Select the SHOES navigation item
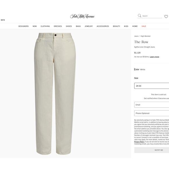Image resolution: width=169 pixels, height=169 pixels. click(69, 26)
